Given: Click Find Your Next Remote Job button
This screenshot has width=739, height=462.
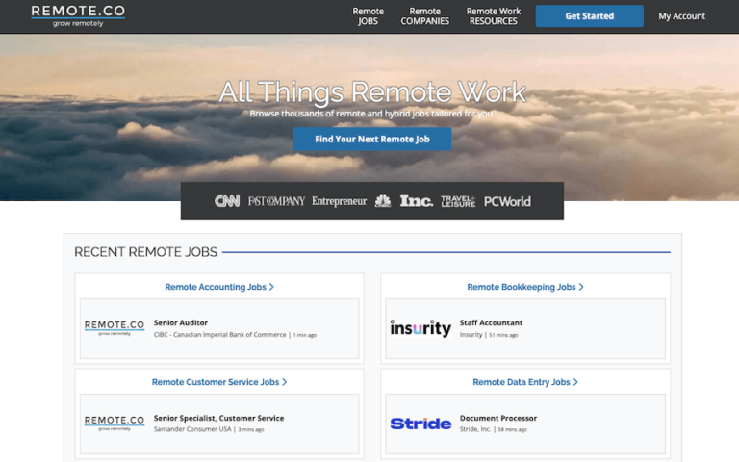Looking at the screenshot, I should (372, 139).
